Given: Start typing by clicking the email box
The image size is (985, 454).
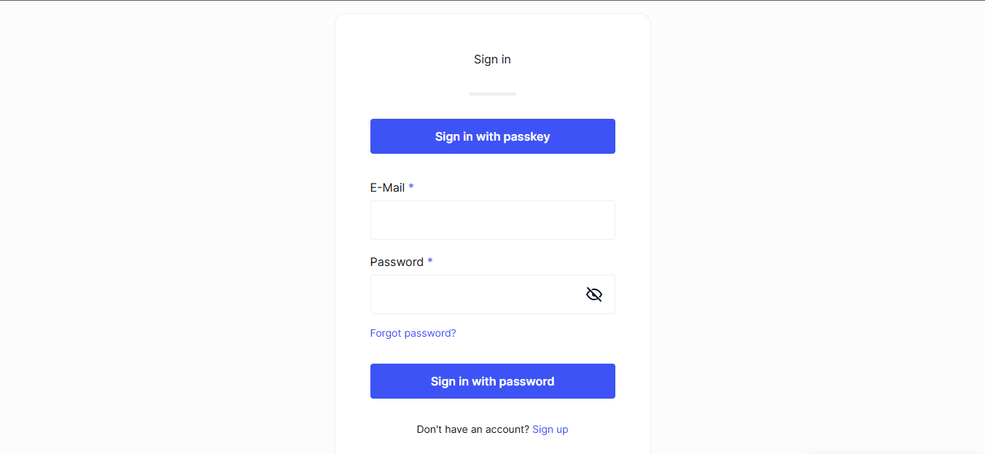Looking at the screenshot, I should (492, 219).
